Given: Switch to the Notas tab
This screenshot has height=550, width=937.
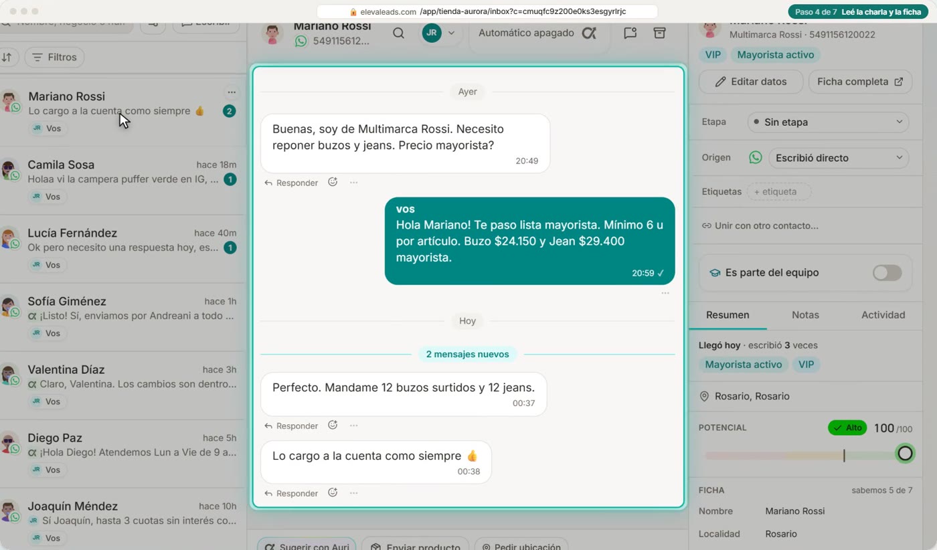Looking at the screenshot, I should coord(805,314).
